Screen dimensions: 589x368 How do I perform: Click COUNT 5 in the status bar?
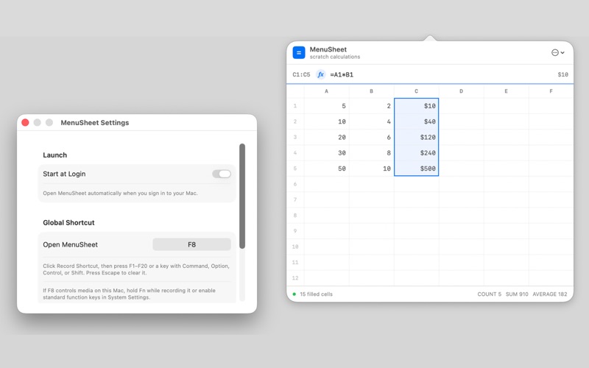489,294
